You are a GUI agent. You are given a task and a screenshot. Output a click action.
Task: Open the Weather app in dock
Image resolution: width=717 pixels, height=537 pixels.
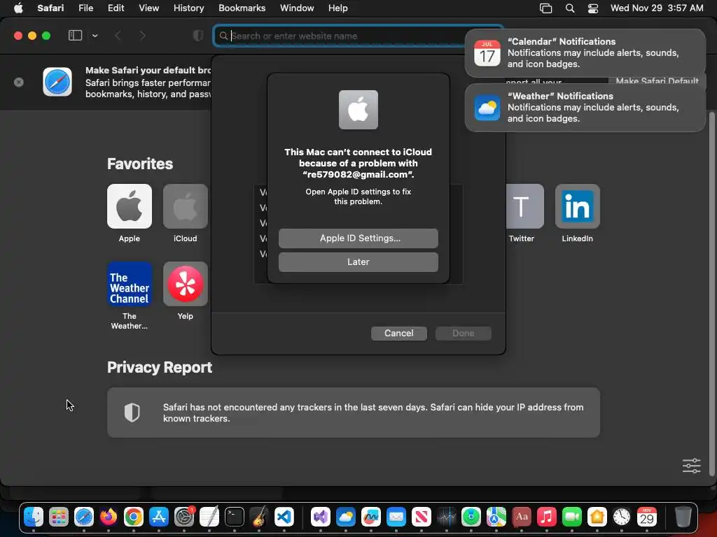click(x=346, y=517)
